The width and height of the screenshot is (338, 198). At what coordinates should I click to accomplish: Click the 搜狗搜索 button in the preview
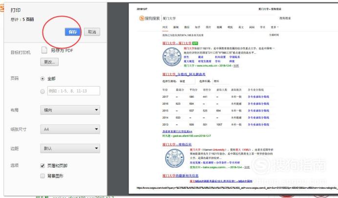point(285,19)
